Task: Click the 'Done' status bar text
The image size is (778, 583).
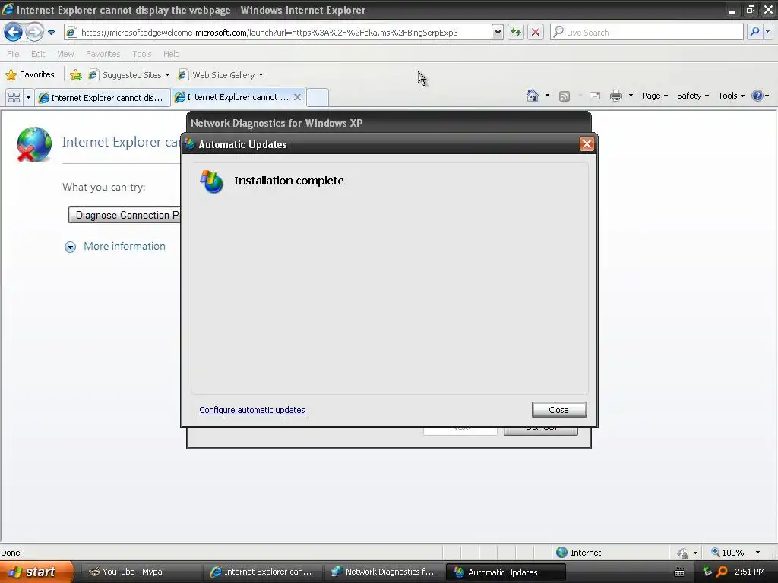Action: click(11, 553)
